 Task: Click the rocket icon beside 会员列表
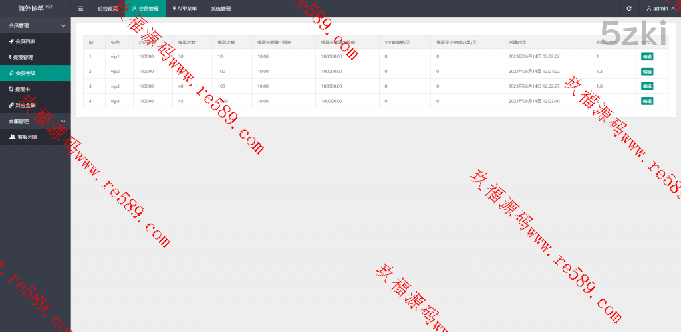(x=11, y=42)
